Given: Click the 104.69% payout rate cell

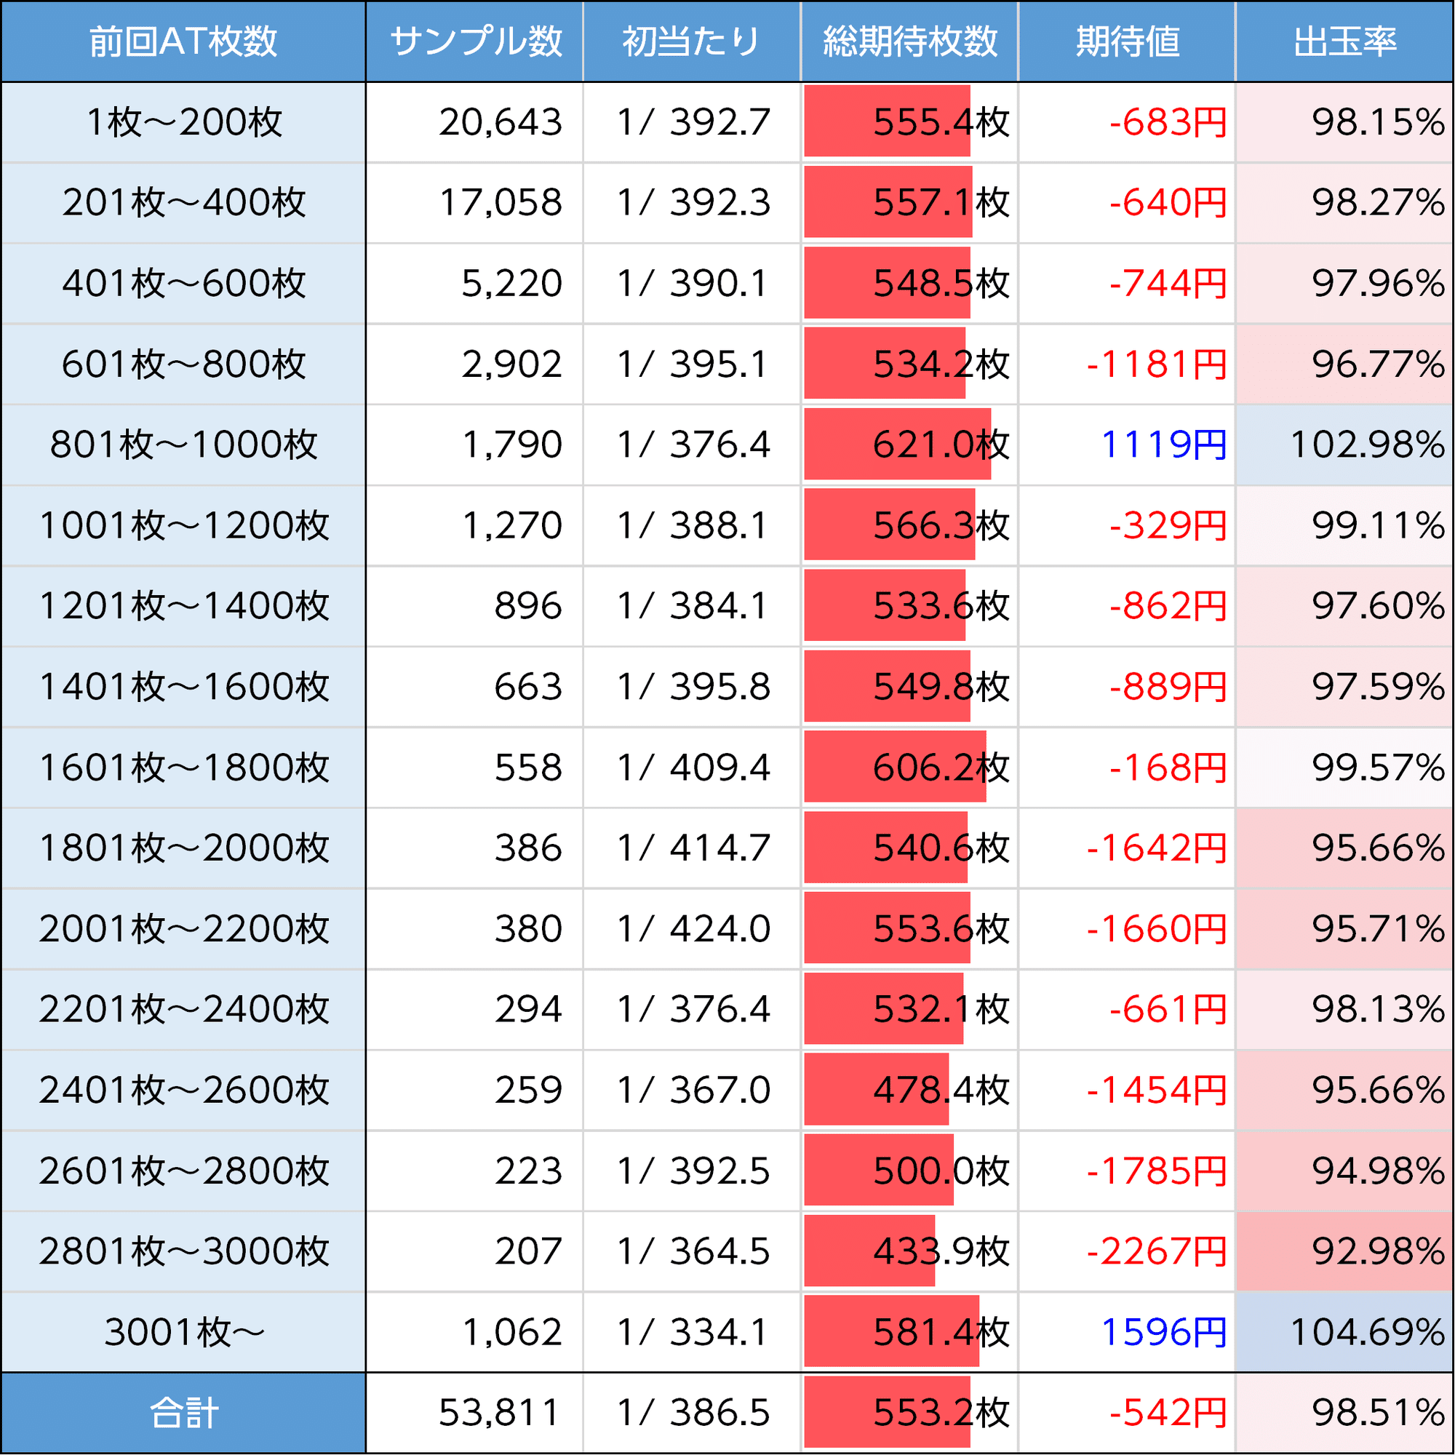Looking at the screenshot, I should 1366,1331.
